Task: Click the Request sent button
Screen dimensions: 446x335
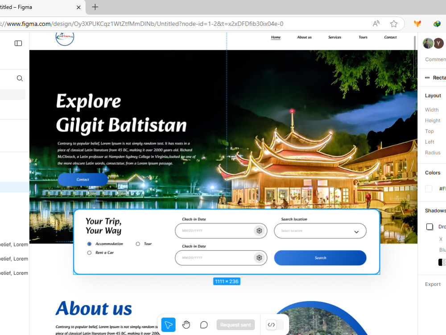Action: tap(235, 325)
